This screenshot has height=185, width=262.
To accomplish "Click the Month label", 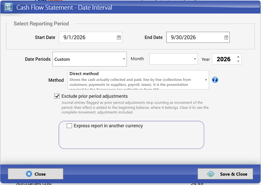I will coord(137,59).
